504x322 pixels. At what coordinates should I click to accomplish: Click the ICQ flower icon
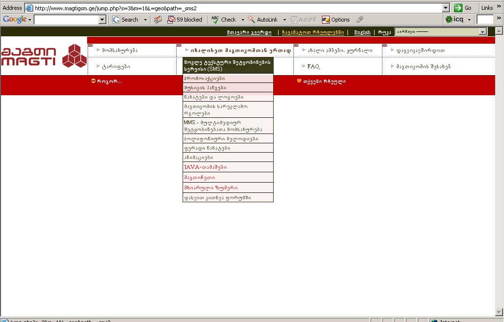[448, 20]
